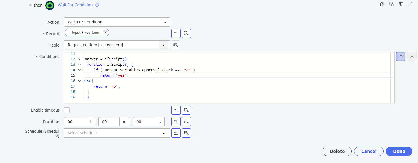Click the add annotation icon at top right

[x=391, y=4]
